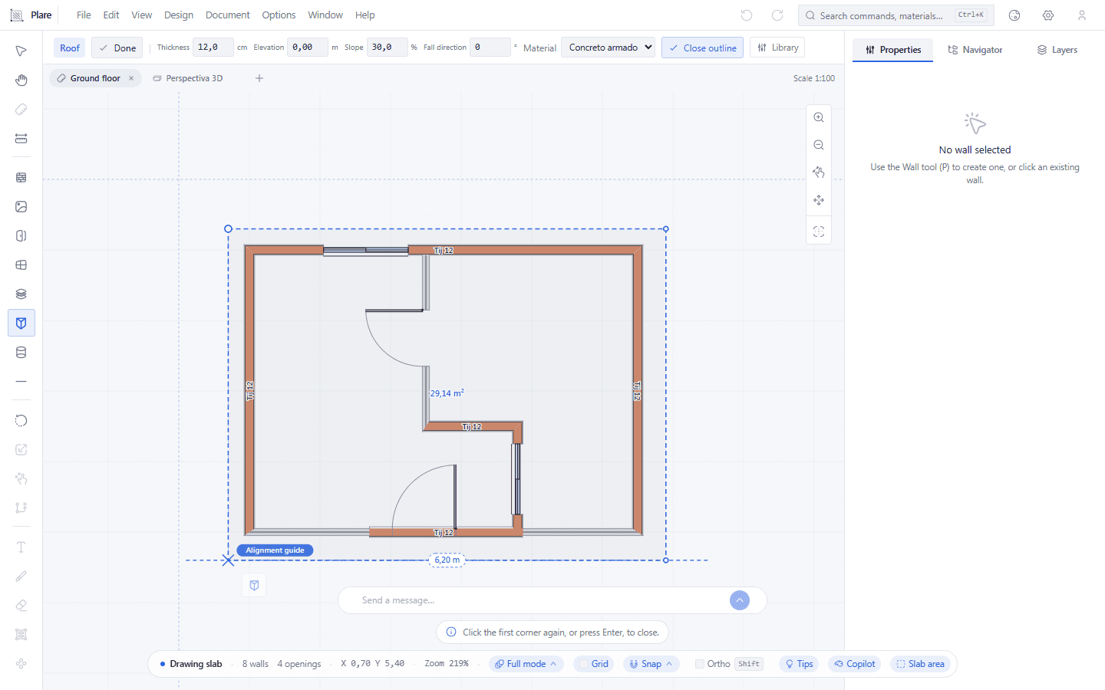
Task: Choose the cylinder column tool
Action: pyautogui.click(x=21, y=352)
